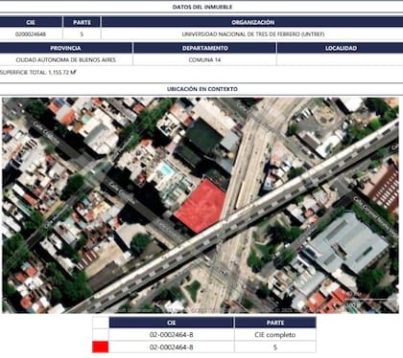Select the PARTE column header in top table
This screenshot has width=403, height=358.
(x=82, y=22)
